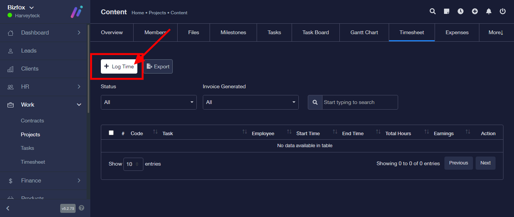Click the search magnifier icon in header
Viewport: 514px width, 217px height.
click(x=433, y=12)
